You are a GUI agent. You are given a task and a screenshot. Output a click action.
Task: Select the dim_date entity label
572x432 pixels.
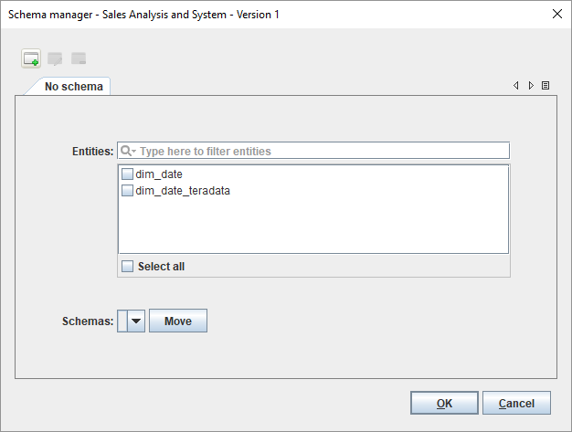click(160, 174)
